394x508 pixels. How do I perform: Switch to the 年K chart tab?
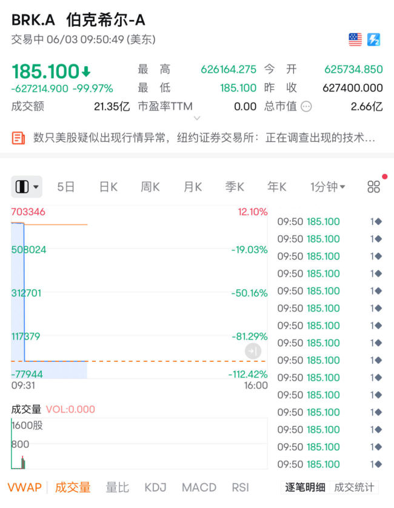tap(276, 187)
